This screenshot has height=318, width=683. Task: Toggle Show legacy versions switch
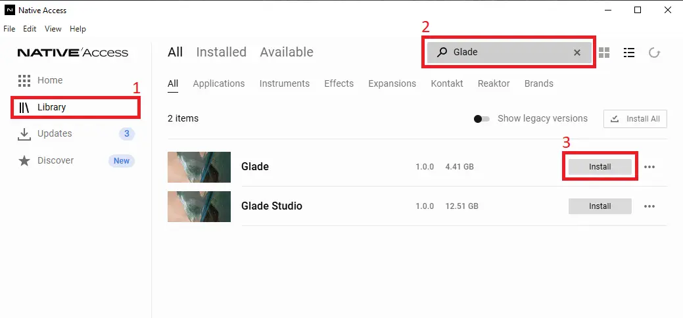[482, 119]
